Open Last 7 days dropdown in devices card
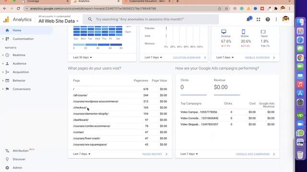 coord(225,57)
